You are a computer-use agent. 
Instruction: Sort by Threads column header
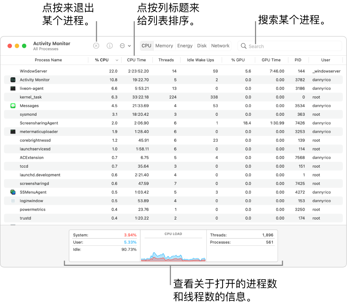coord(166,60)
